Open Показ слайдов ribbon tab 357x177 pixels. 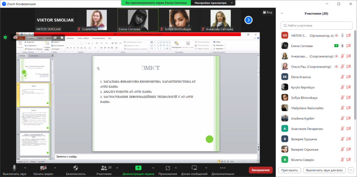pyautogui.click(x=83, y=38)
